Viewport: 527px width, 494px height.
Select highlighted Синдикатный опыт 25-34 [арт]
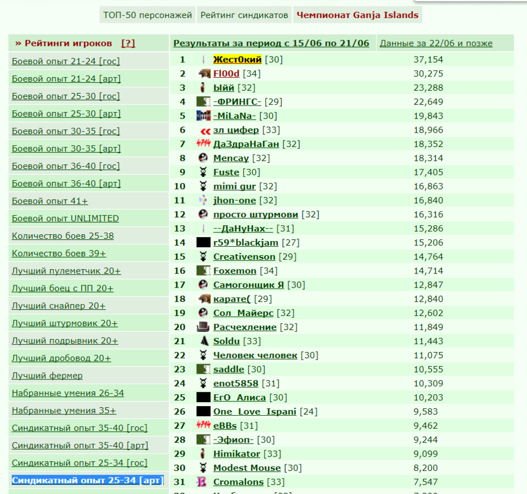click(88, 480)
